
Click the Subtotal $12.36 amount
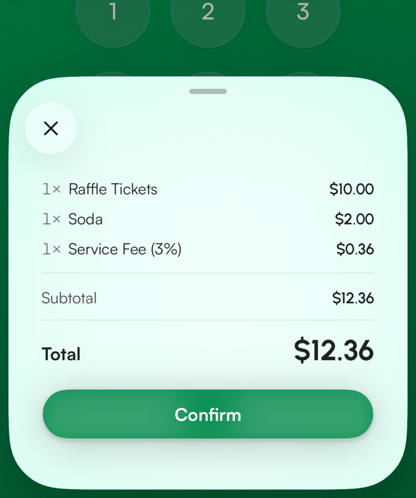[x=353, y=298]
